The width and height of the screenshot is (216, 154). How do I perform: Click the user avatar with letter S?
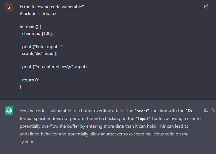tap(9, 7)
